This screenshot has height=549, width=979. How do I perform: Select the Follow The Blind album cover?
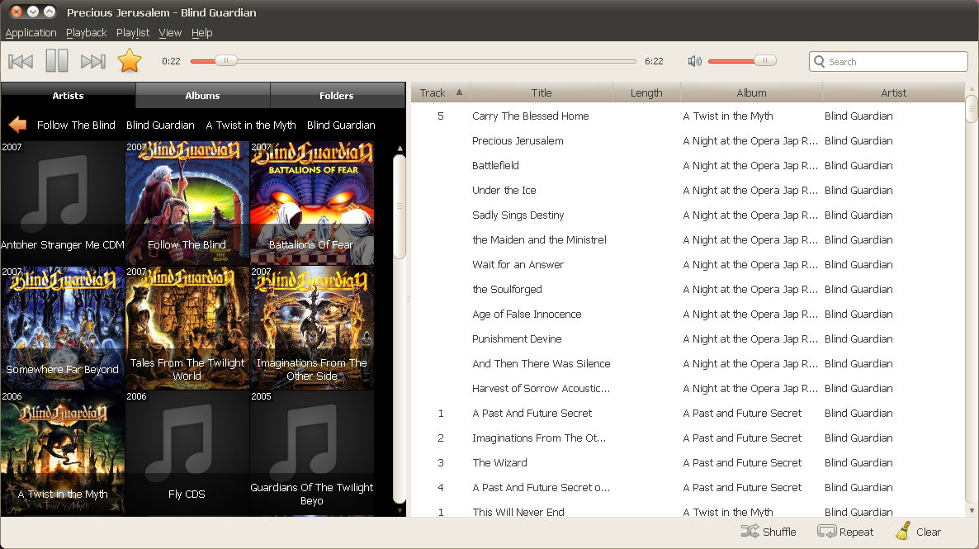(187, 203)
